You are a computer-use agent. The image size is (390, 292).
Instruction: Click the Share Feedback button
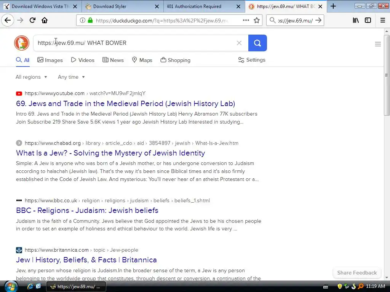click(357, 273)
